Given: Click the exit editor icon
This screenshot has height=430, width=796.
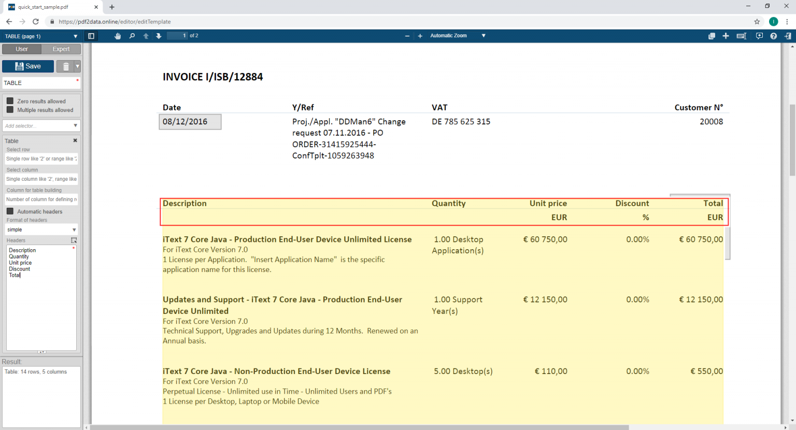Looking at the screenshot, I should click(788, 36).
